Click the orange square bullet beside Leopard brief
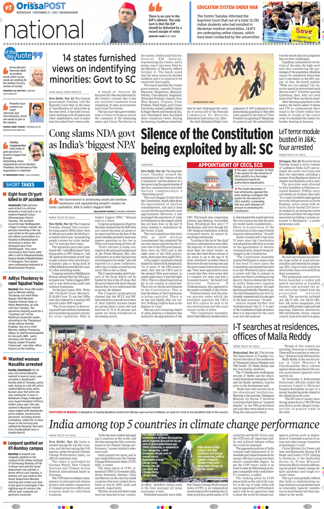This screenshot has width=324, height=509. pos(5,443)
